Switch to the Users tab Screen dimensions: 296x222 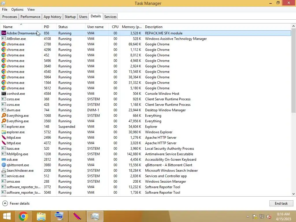click(x=83, y=16)
